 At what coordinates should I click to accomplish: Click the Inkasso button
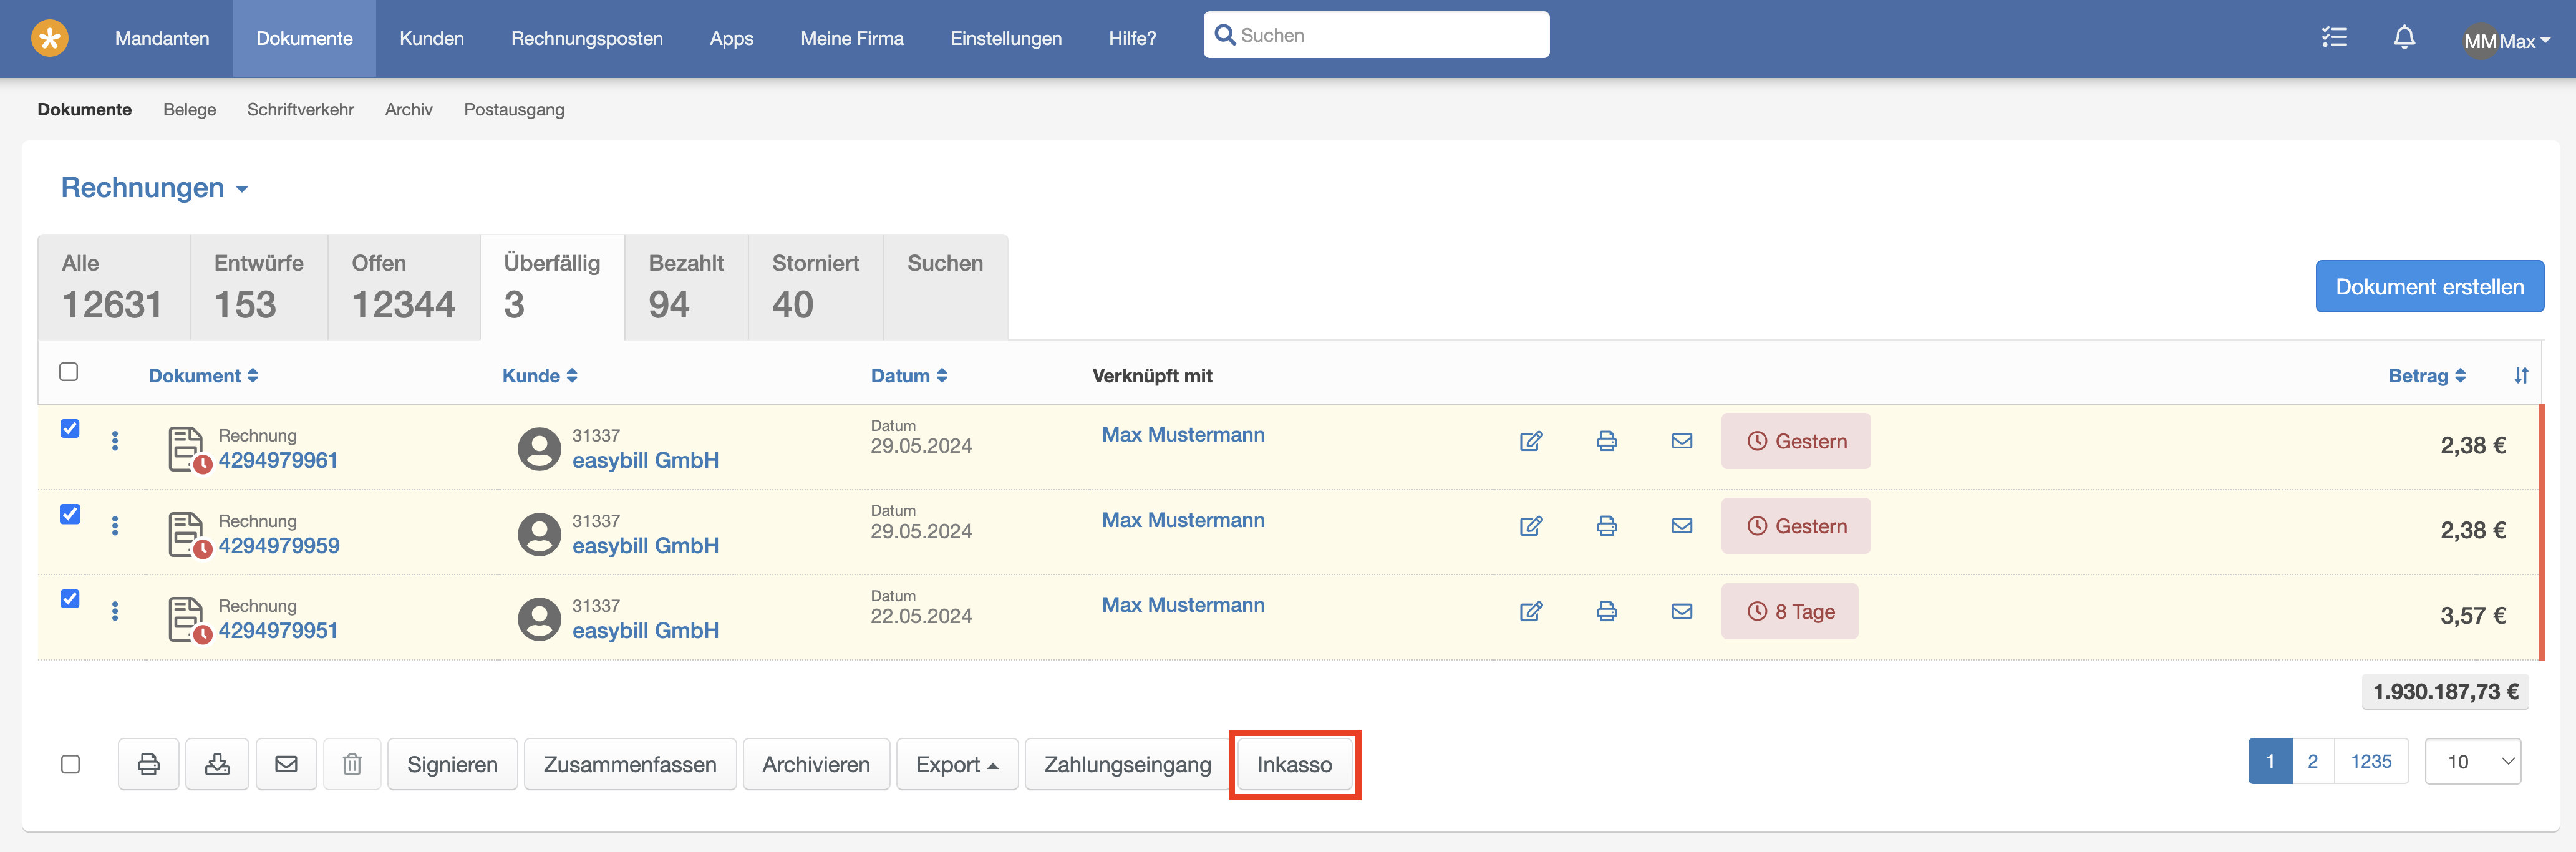click(1294, 764)
